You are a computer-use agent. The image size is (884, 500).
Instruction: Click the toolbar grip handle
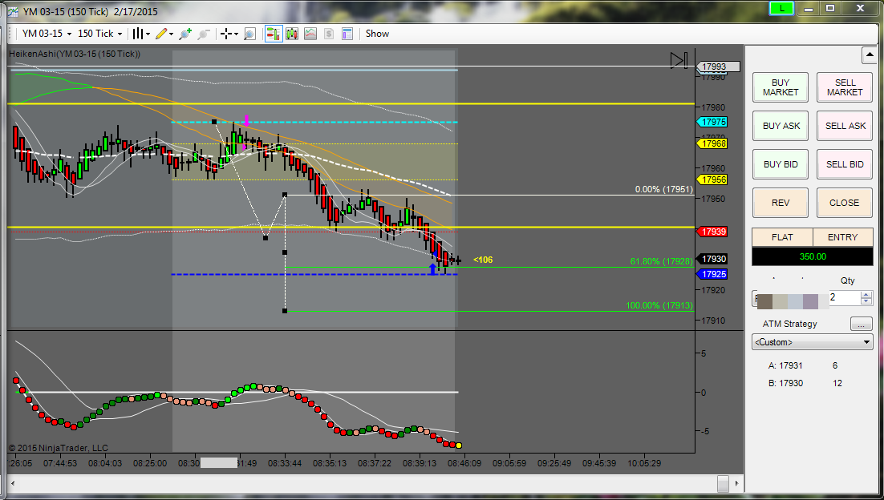pos(10,34)
